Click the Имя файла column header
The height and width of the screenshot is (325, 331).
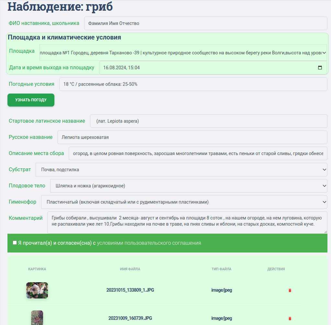tap(130, 269)
